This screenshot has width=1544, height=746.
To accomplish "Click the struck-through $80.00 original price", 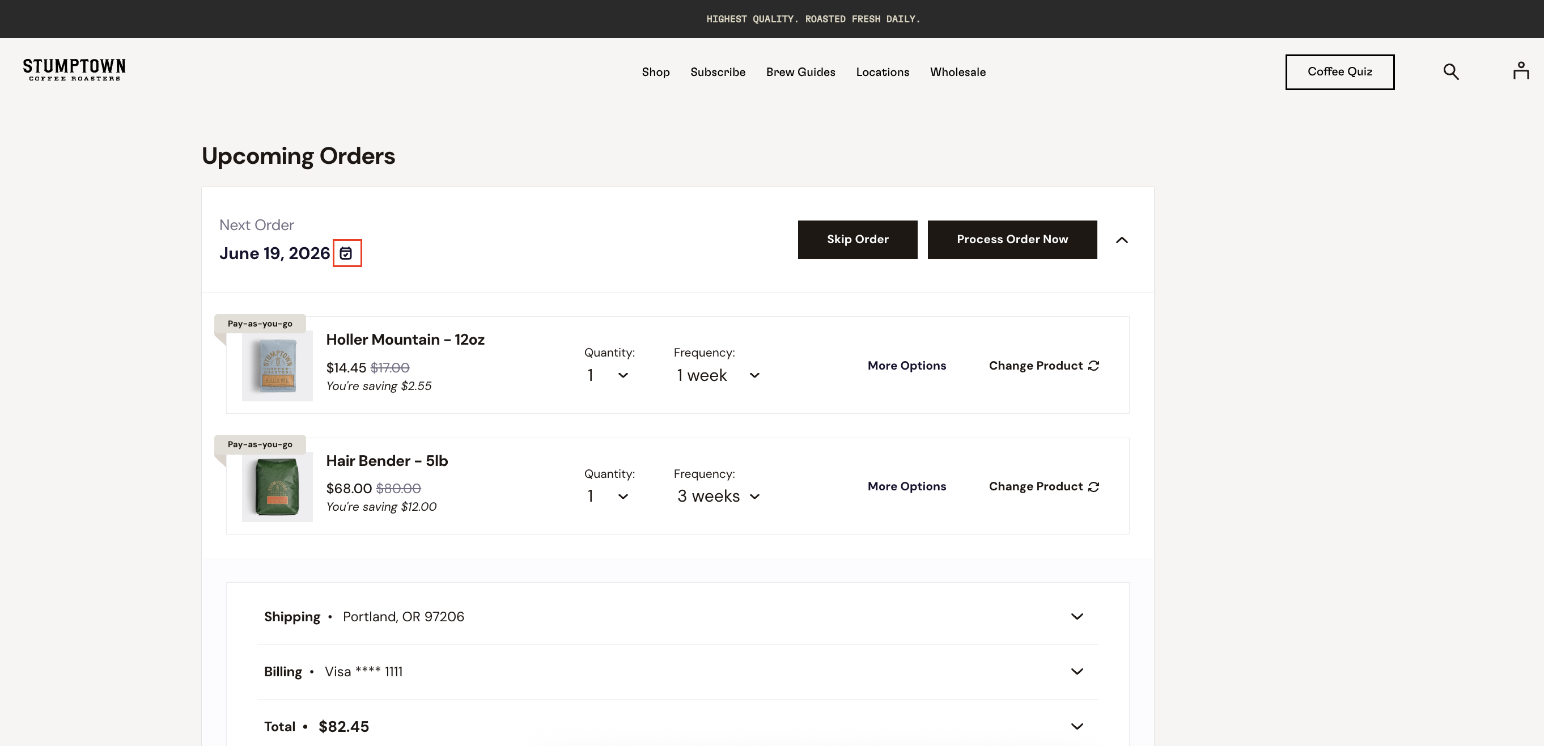I will 398,488.
